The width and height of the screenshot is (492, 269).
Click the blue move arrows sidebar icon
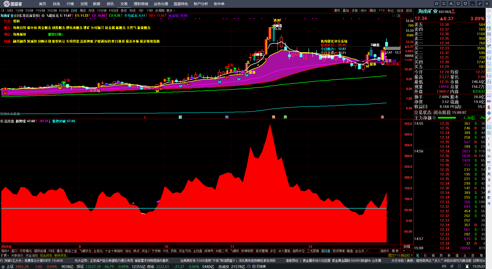coord(489,113)
